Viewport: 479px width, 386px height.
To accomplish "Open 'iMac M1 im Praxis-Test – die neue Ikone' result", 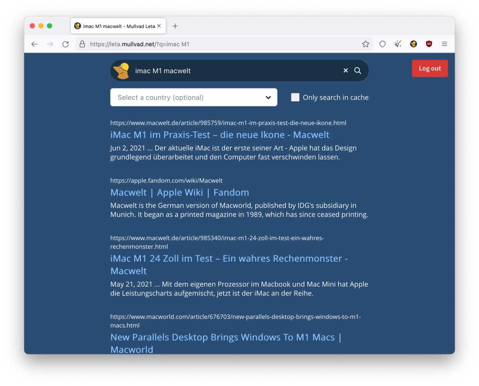I will point(220,135).
